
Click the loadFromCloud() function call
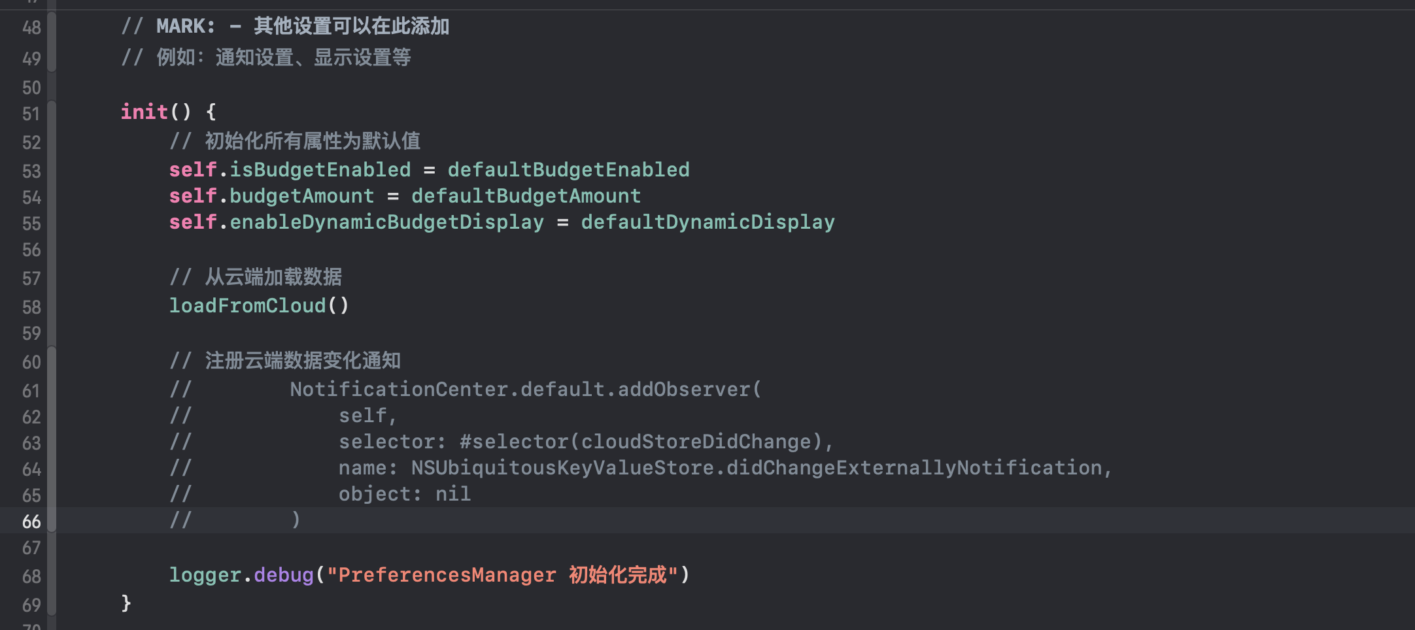click(x=258, y=306)
